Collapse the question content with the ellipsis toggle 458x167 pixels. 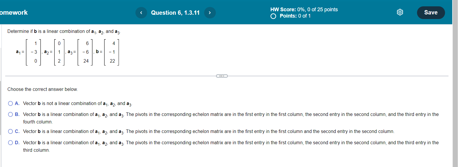click(222, 76)
